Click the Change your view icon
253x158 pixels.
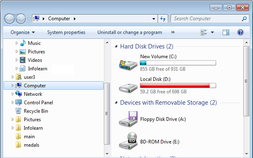pyautogui.click(x=204, y=32)
